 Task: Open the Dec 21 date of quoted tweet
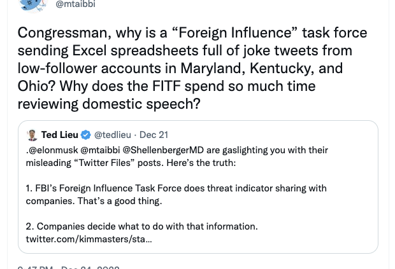154,135
